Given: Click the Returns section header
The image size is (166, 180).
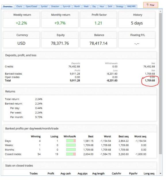Looking at the screenshot, I should (x=80, y=92).
